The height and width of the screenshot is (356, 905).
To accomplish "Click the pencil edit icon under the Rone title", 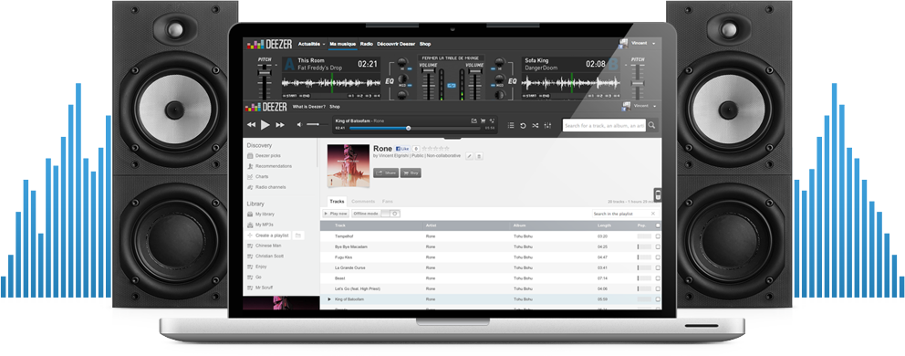I will pyautogui.click(x=470, y=156).
